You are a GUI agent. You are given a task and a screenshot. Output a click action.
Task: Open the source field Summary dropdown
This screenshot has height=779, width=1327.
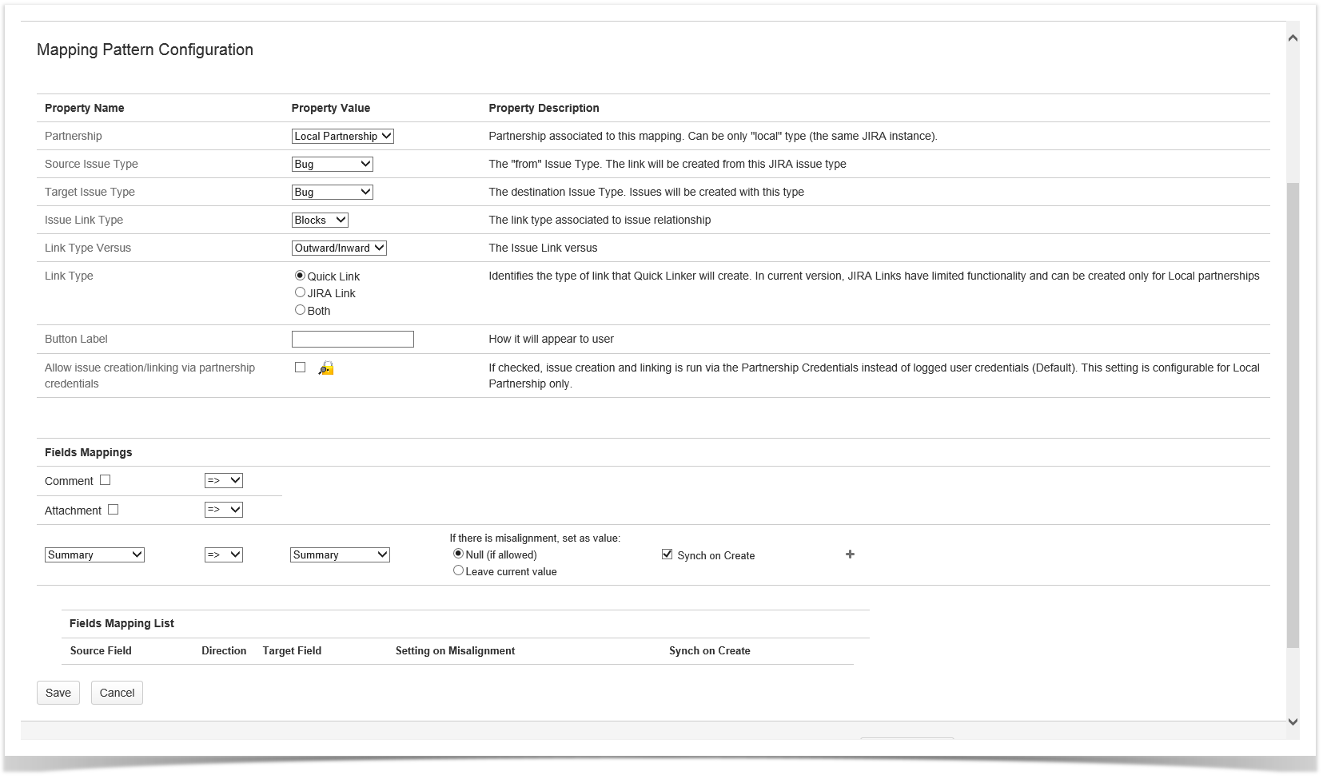point(94,554)
